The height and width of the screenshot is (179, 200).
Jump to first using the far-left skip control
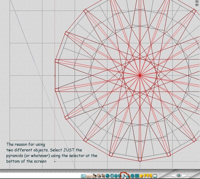tap(168, 176)
